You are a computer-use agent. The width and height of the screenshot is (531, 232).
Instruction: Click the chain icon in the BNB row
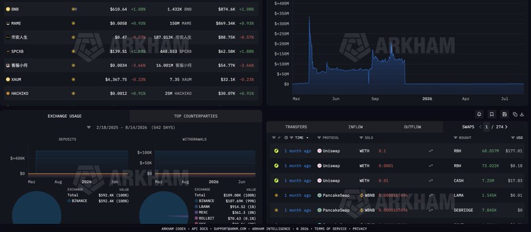point(74,9)
